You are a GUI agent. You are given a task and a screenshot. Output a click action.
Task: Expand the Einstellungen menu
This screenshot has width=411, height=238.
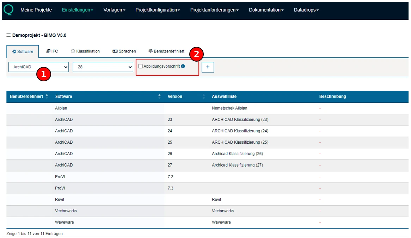77,10
